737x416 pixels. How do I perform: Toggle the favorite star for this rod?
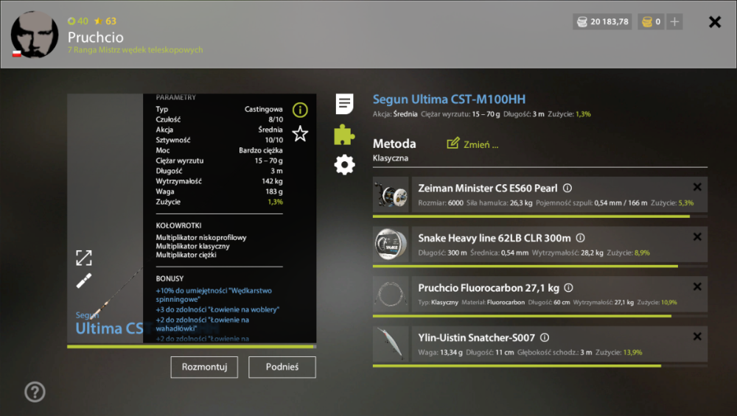[300, 134]
